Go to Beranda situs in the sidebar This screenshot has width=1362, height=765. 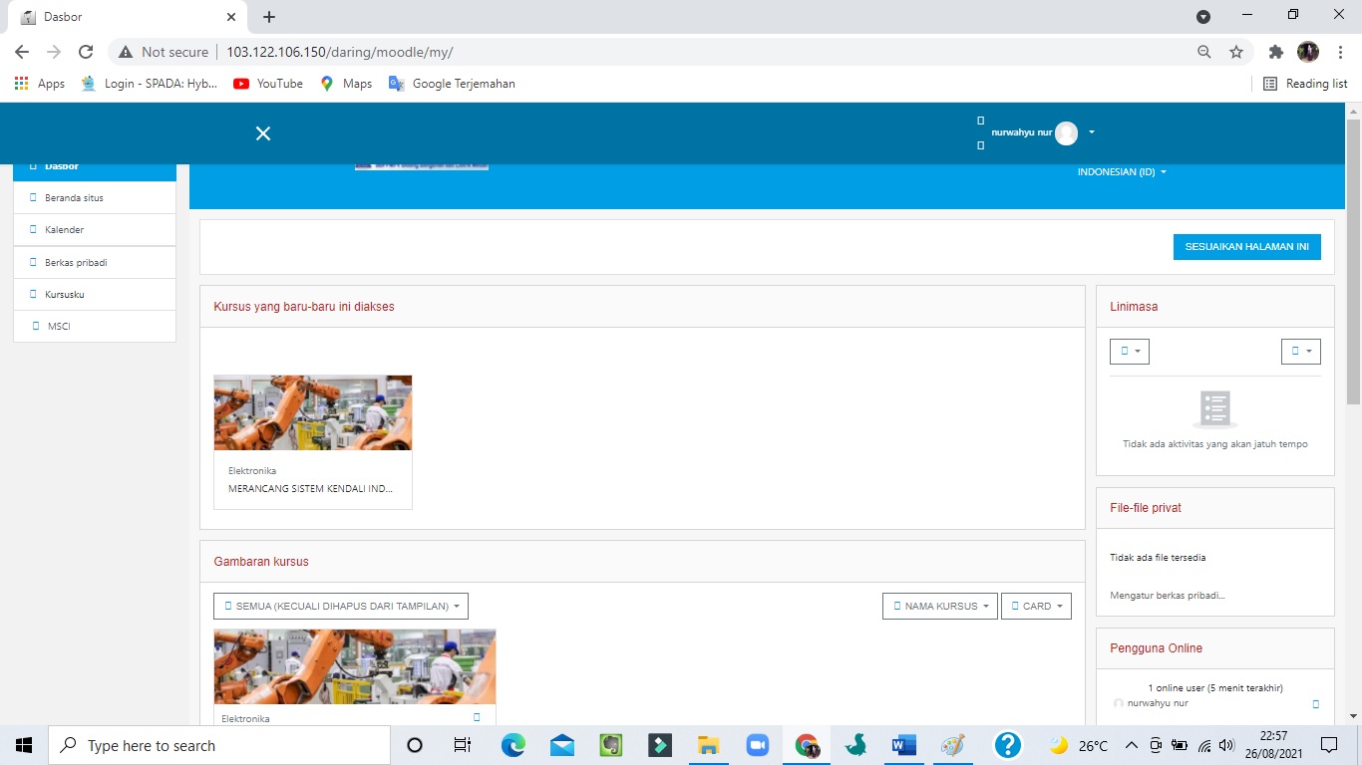click(74, 198)
